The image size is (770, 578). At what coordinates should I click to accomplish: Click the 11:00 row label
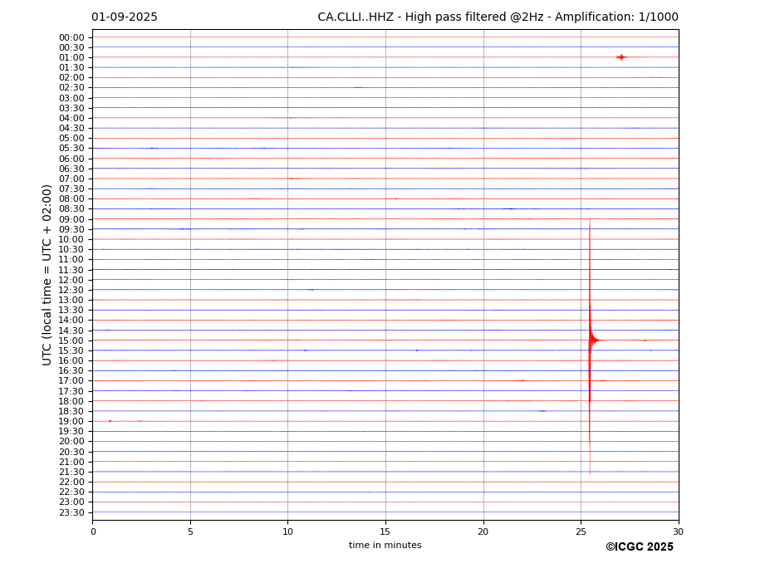click(71, 260)
